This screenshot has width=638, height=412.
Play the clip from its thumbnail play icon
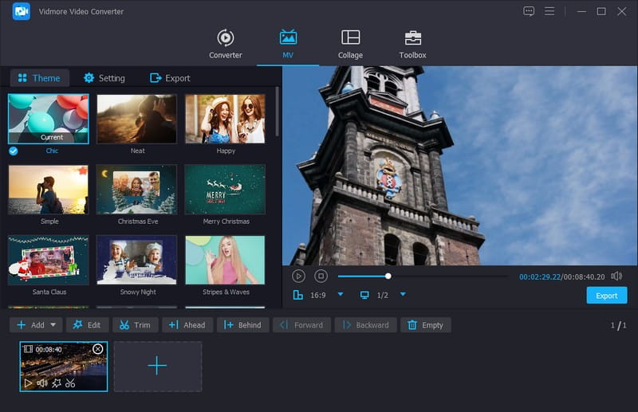tap(29, 383)
